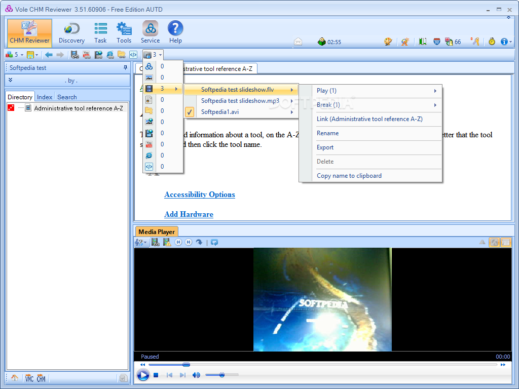519x389 pixels.
Task: Switch to the Index tab
Action: (45, 97)
